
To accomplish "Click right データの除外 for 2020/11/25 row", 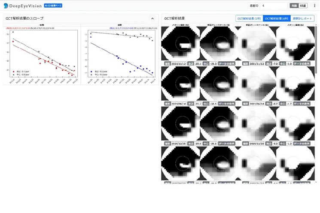I will pyautogui.click(x=302, y=144).
